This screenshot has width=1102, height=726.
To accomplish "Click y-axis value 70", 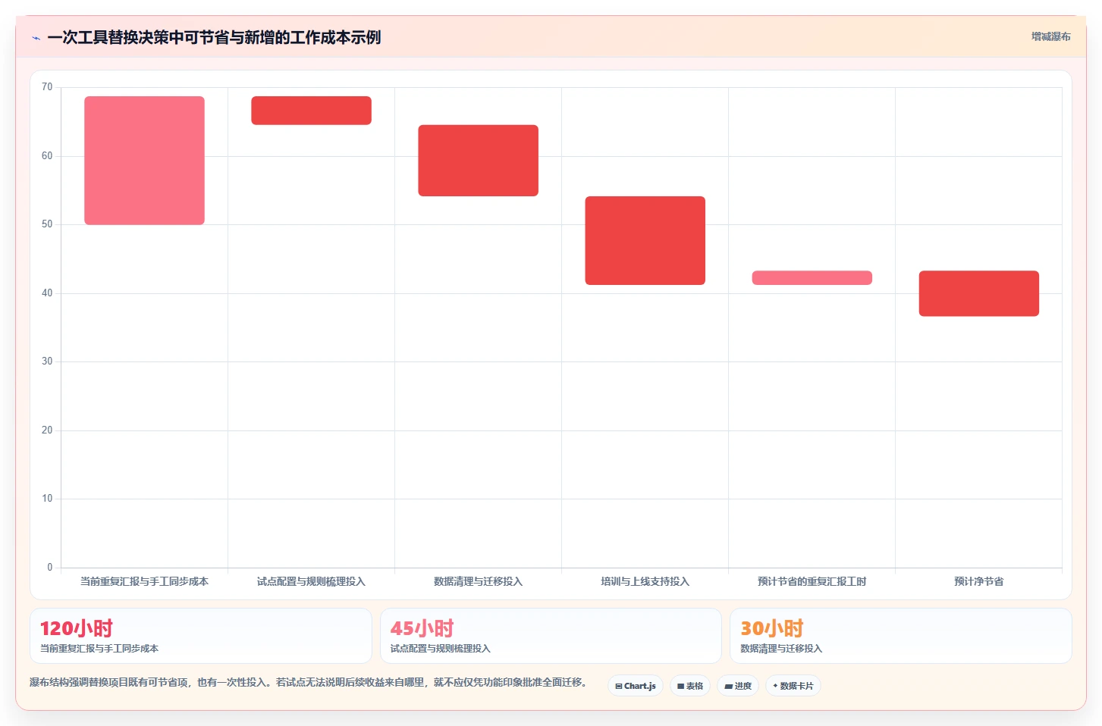I will point(47,87).
